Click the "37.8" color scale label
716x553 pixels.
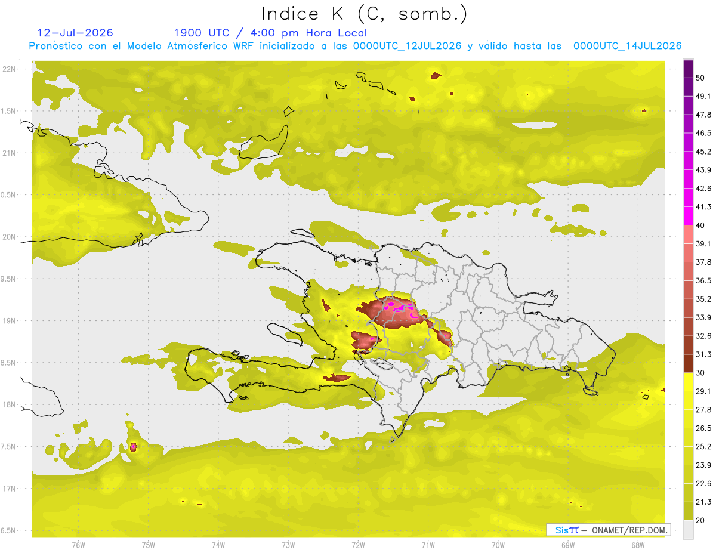(x=703, y=262)
